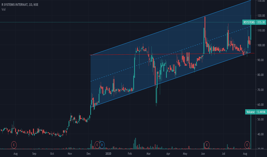This screenshot has width=267, height=157.
Task: Click the Jul label on time axis
Action: tap(223, 154)
